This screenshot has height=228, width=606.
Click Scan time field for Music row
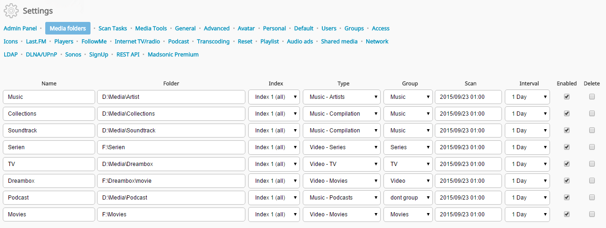tap(468, 97)
